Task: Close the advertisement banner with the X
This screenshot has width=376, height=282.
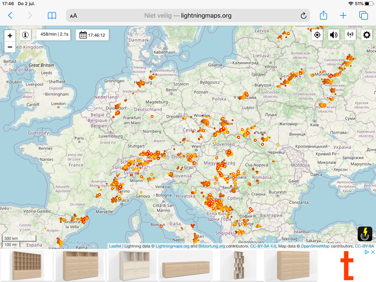Action: point(373,252)
